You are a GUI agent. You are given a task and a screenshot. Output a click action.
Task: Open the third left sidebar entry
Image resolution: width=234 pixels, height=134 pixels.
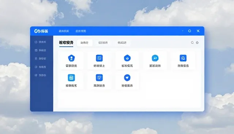point(40,59)
